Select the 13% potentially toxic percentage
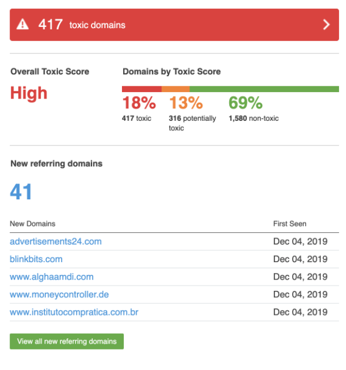Image resolution: width=346 pixels, height=370 pixels. pyautogui.click(x=186, y=103)
